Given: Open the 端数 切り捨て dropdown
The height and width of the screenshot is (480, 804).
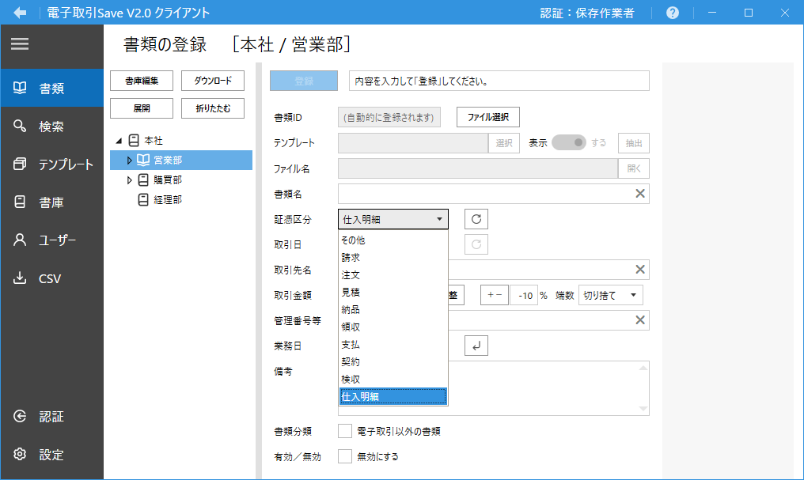Looking at the screenshot, I should tap(611, 295).
